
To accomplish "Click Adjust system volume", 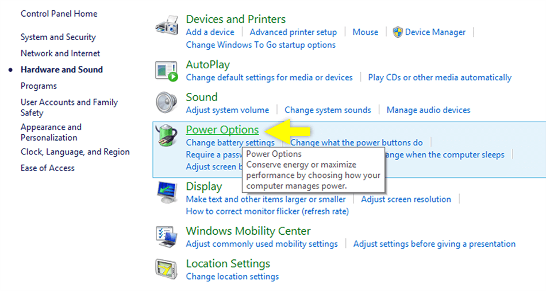I will (228, 110).
